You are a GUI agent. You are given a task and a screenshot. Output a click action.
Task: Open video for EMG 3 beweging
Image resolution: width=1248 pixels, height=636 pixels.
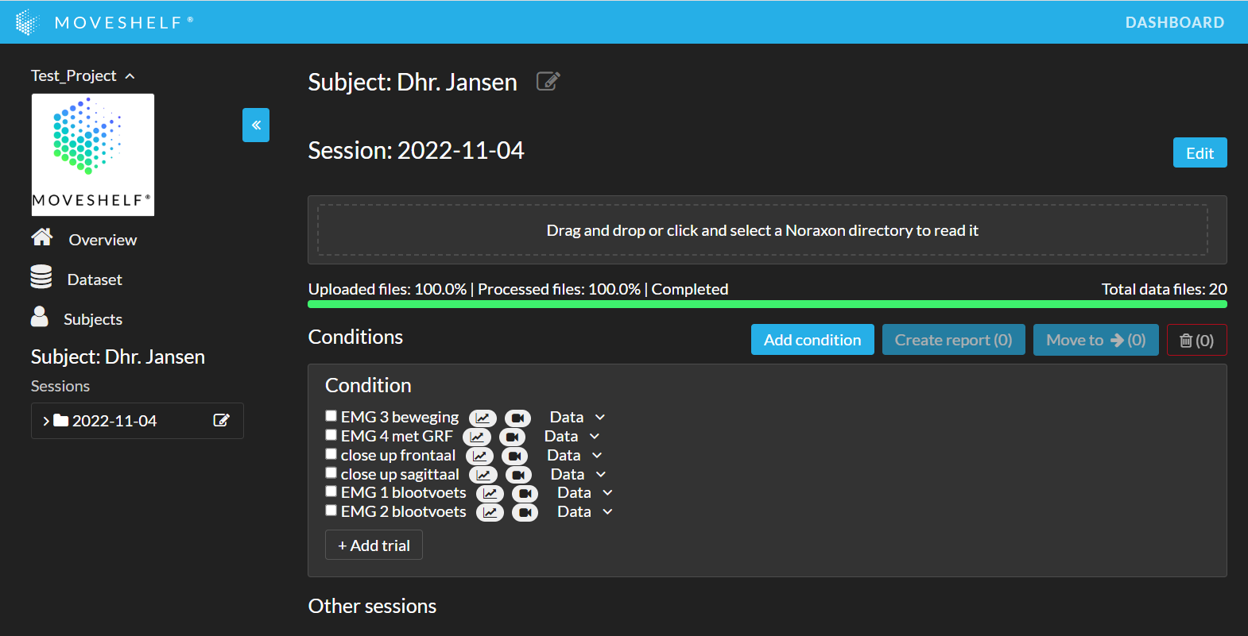(x=517, y=418)
